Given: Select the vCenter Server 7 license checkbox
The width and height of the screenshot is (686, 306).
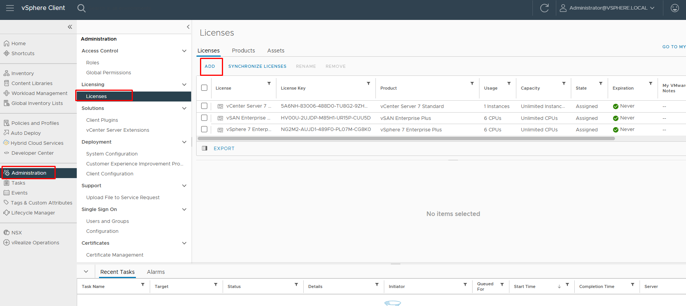Looking at the screenshot, I should pyautogui.click(x=204, y=106).
